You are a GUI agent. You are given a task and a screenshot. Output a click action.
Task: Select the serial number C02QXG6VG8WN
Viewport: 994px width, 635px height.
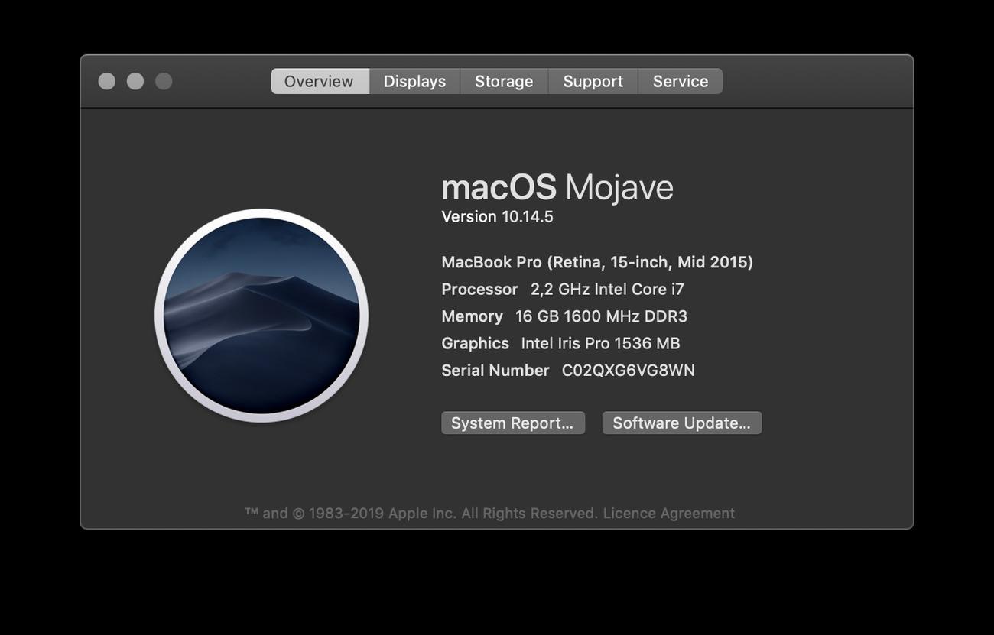629,371
